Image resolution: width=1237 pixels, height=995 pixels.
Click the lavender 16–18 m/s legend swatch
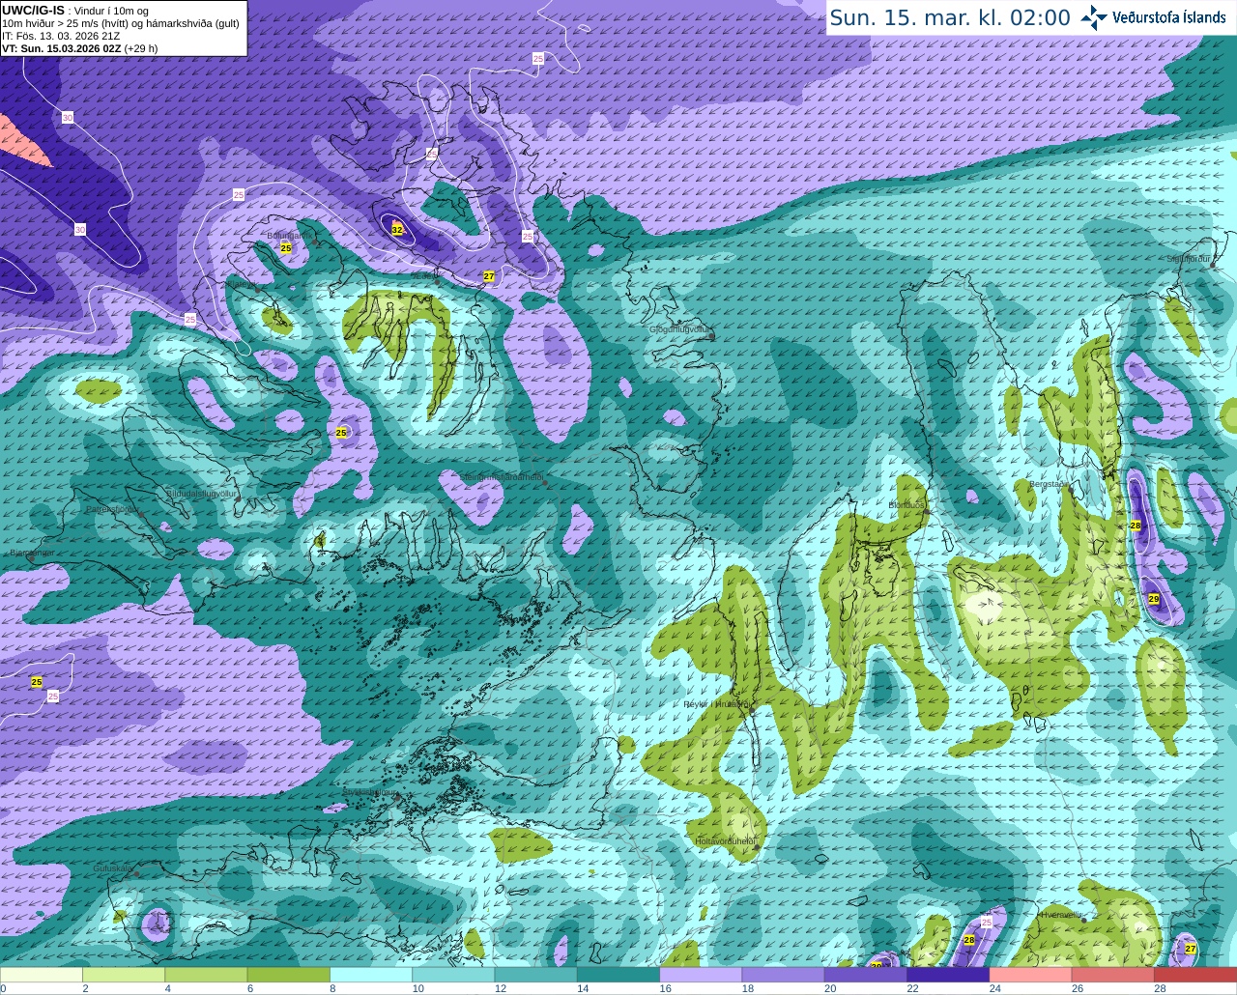(701, 975)
